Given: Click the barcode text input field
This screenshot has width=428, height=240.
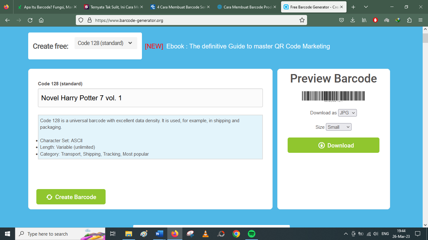Looking at the screenshot, I should (x=150, y=98).
